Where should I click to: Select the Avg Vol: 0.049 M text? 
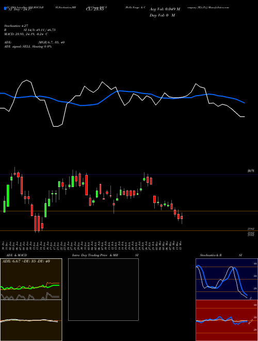(165, 9)
